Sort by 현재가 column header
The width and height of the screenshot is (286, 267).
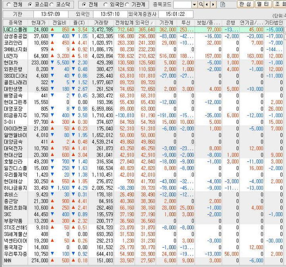click(38, 23)
